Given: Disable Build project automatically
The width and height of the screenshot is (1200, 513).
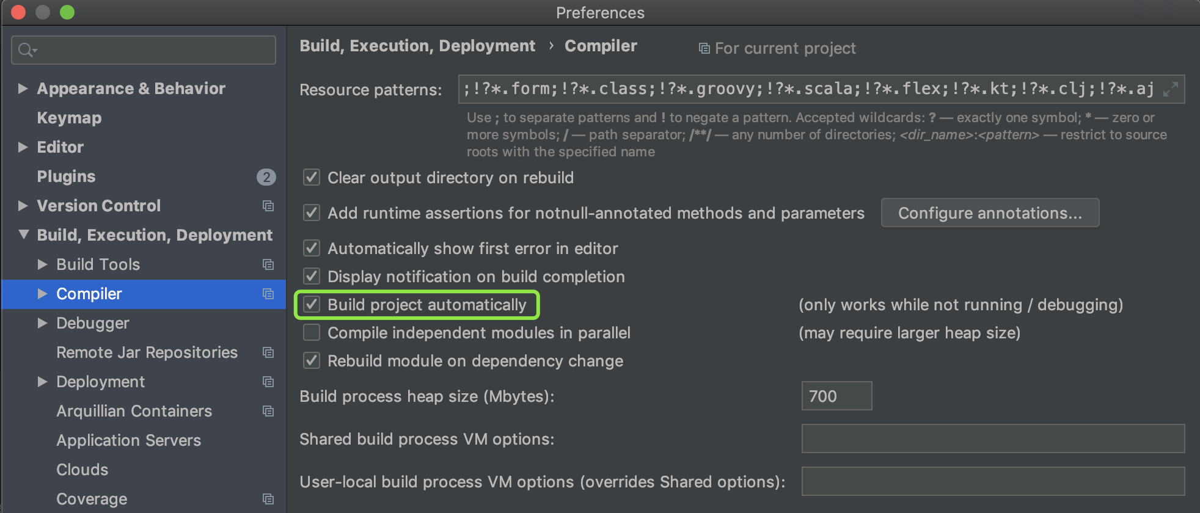Looking at the screenshot, I should [312, 305].
